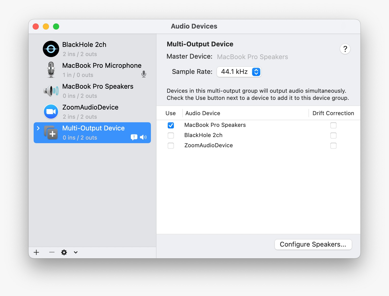The width and height of the screenshot is (389, 296).
Task: Close the Audio Devices window
Action: [x=36, y=26]
